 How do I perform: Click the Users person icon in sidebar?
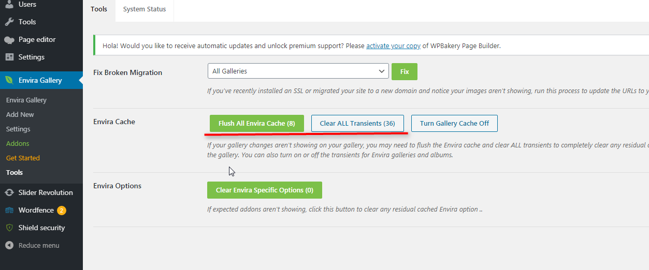[9, 4]
